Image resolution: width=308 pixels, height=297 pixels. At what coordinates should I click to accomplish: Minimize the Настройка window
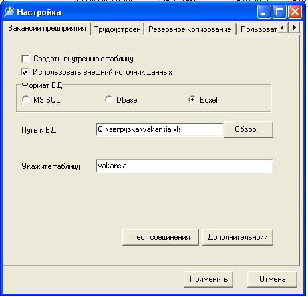[264, 12]
